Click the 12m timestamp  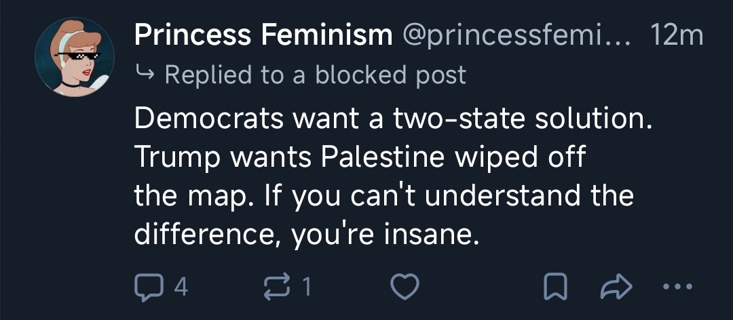click(x=676, y=35)
